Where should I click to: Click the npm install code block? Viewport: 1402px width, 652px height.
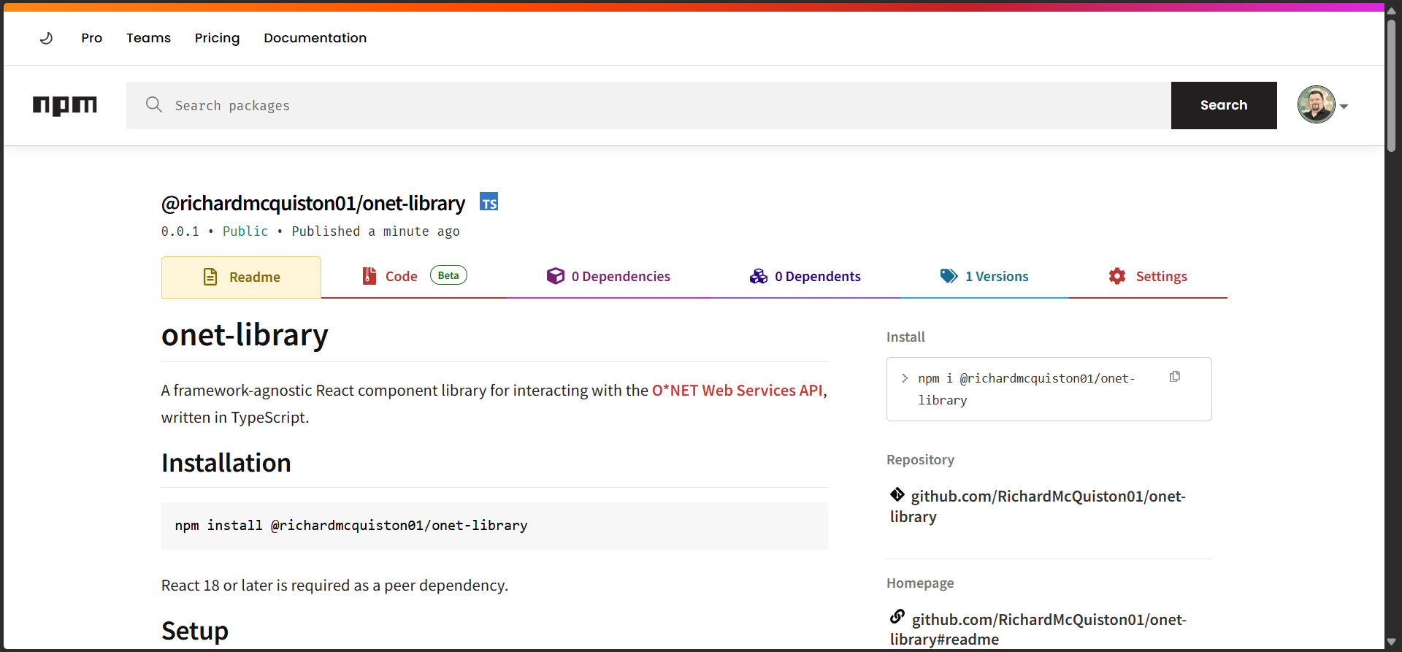[x=494, y=526]
